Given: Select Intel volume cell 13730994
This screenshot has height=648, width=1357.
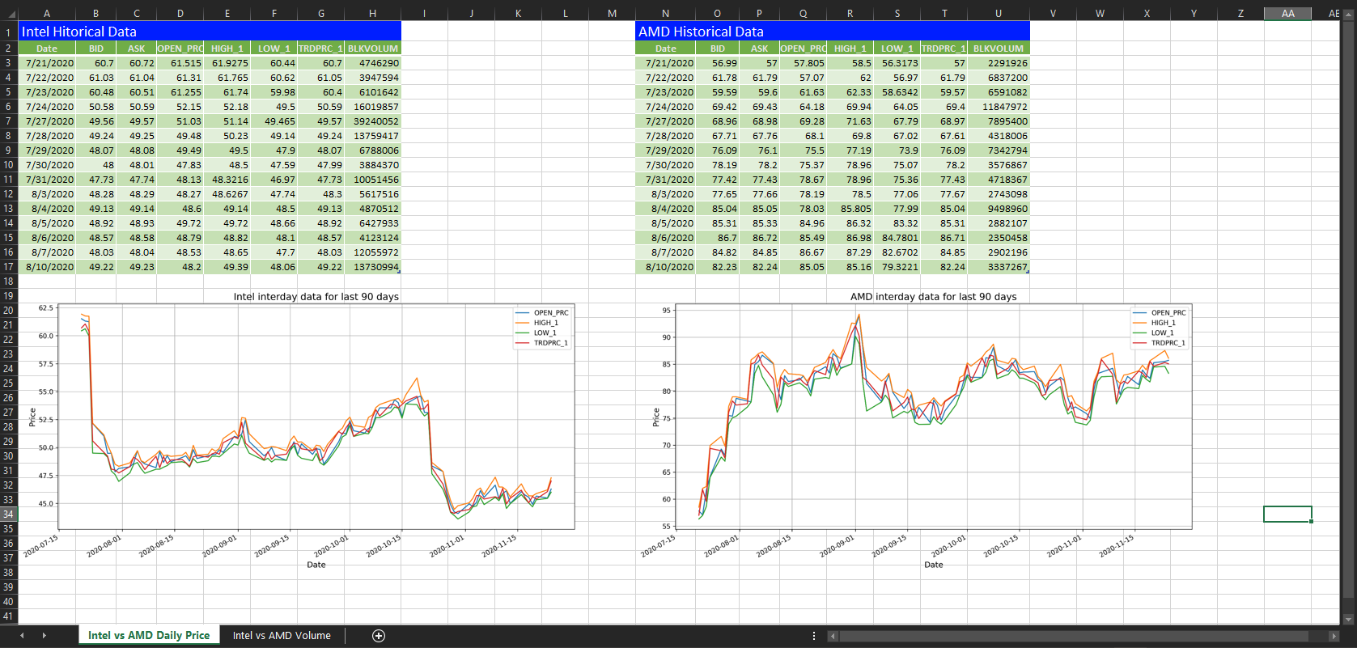Looking at the screenshot, I should 372,267.
